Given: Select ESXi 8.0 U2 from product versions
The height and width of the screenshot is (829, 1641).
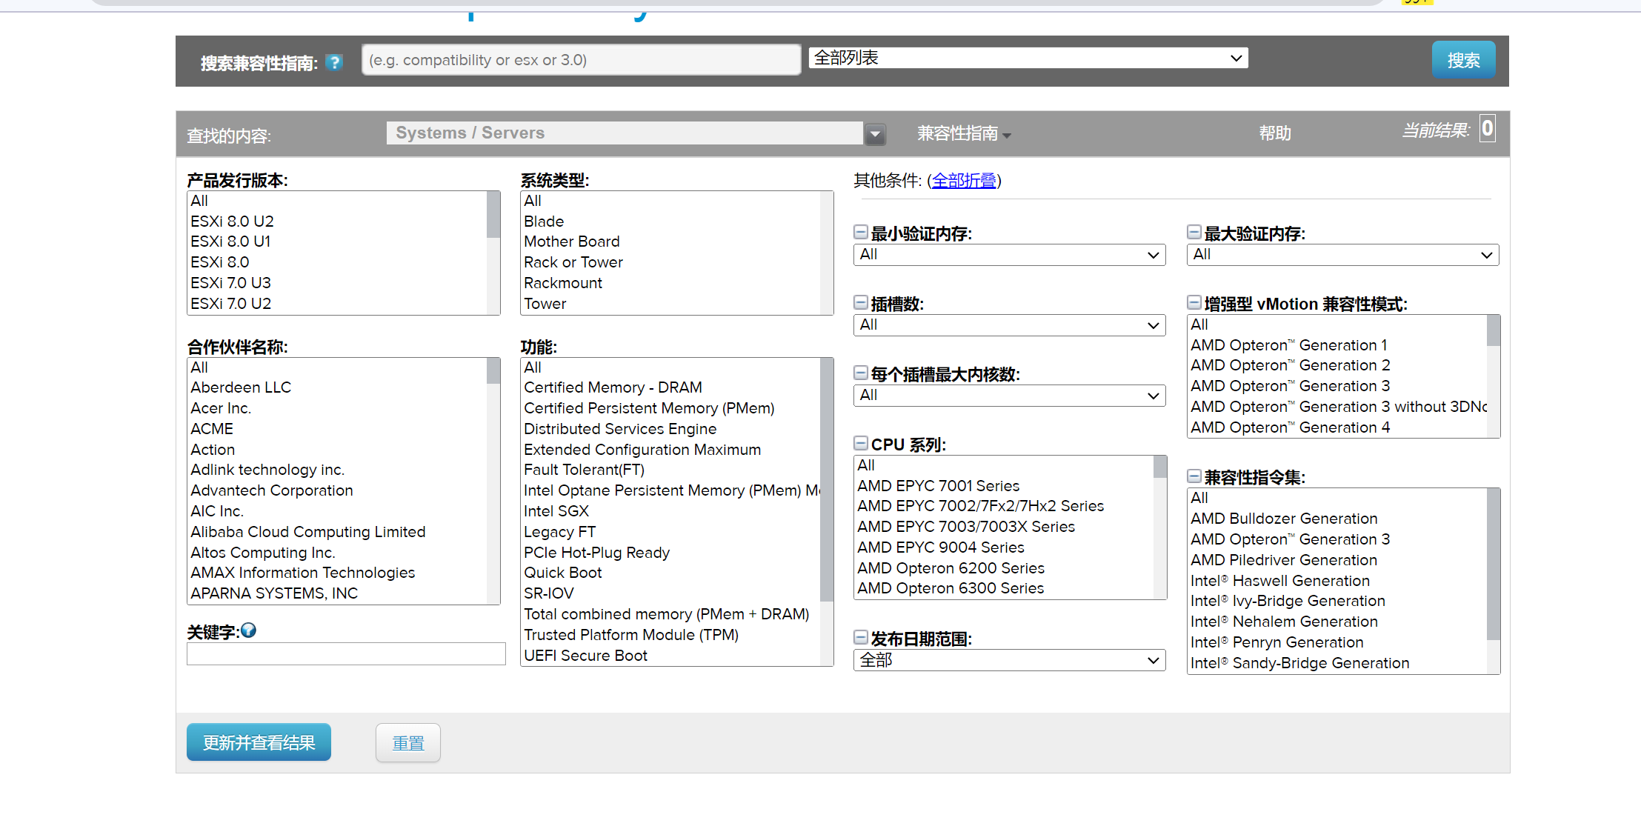Looking at the screenshot, I should pos(233,221).
